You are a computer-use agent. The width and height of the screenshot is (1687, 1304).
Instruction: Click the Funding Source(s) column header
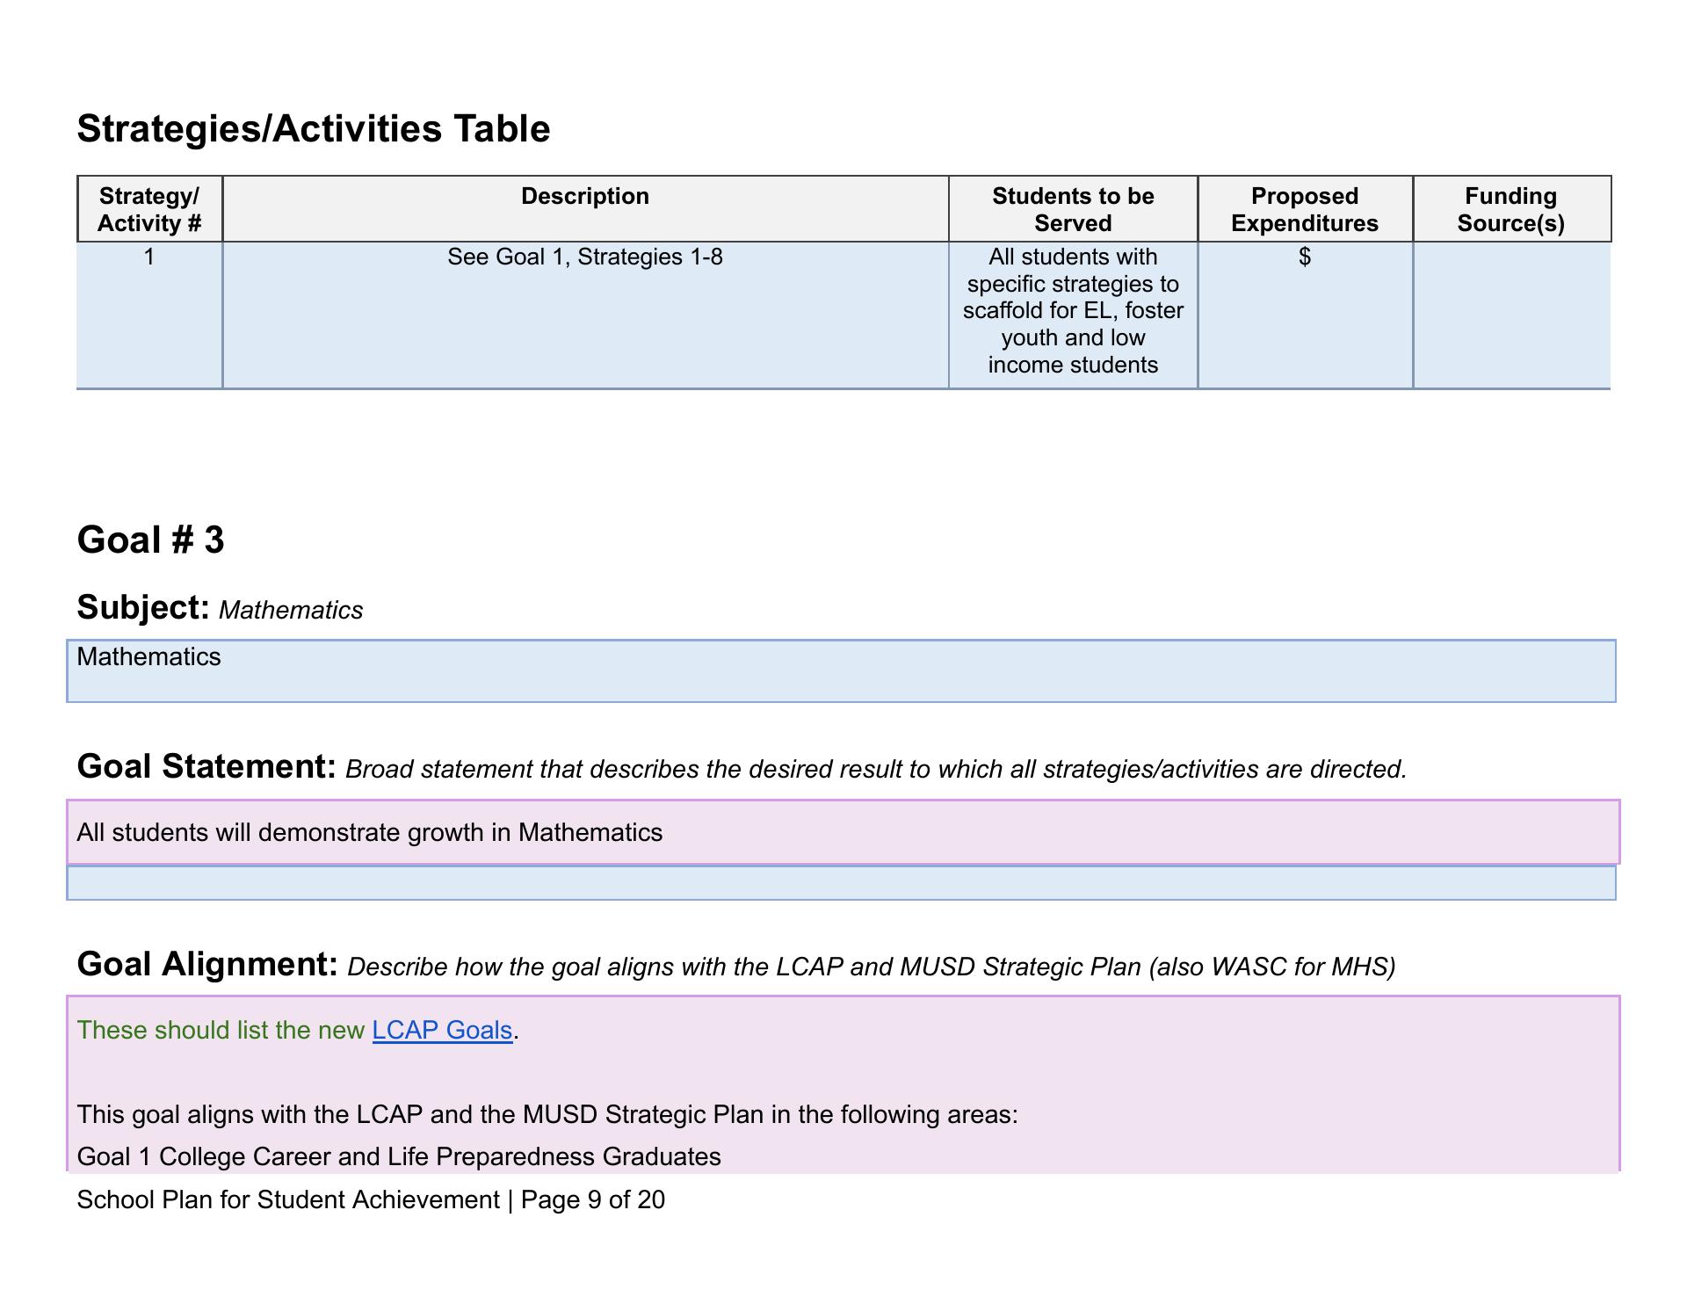pyautogui.click(x=1511, y=209)
